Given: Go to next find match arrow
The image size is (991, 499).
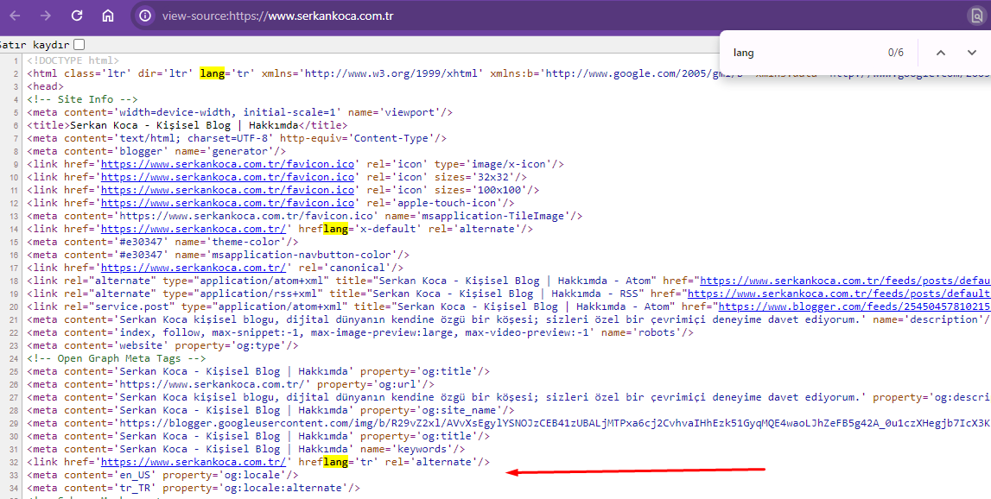Looking at the screenshot, I should [x=972, y=53].
